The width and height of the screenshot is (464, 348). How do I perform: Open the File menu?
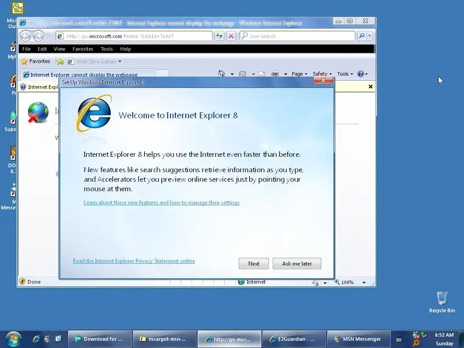coord(26,49)
